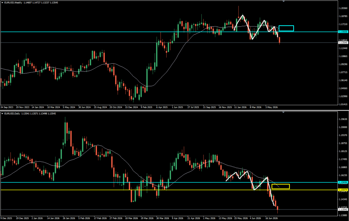Click the 1.19370 price on Daily axis
Screen dimensions: 349x221
coord(343,135)
